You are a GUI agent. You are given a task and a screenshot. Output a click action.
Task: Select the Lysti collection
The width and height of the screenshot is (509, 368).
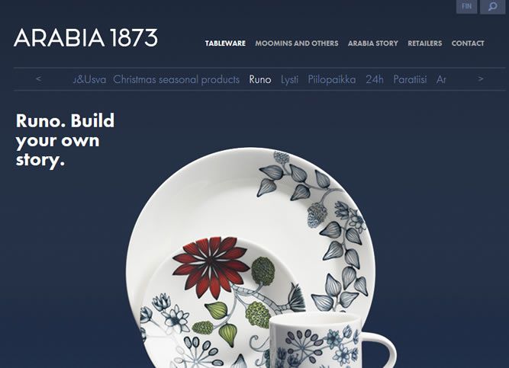coord(289,80)
